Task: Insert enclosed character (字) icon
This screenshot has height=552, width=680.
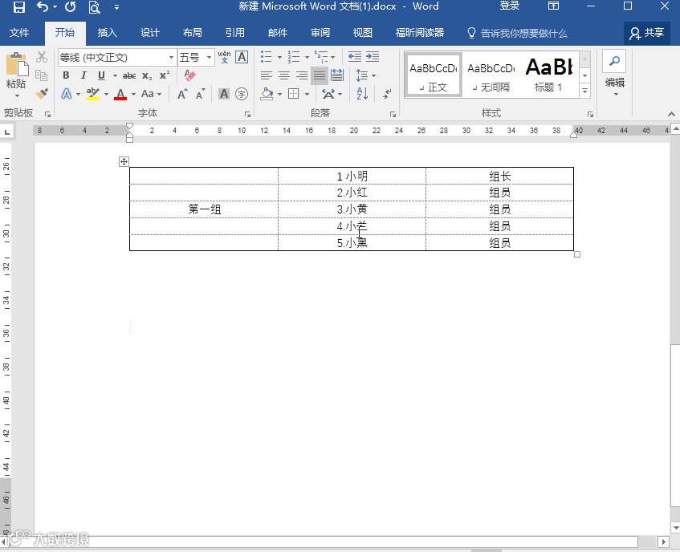Action: tap(242, 94)
